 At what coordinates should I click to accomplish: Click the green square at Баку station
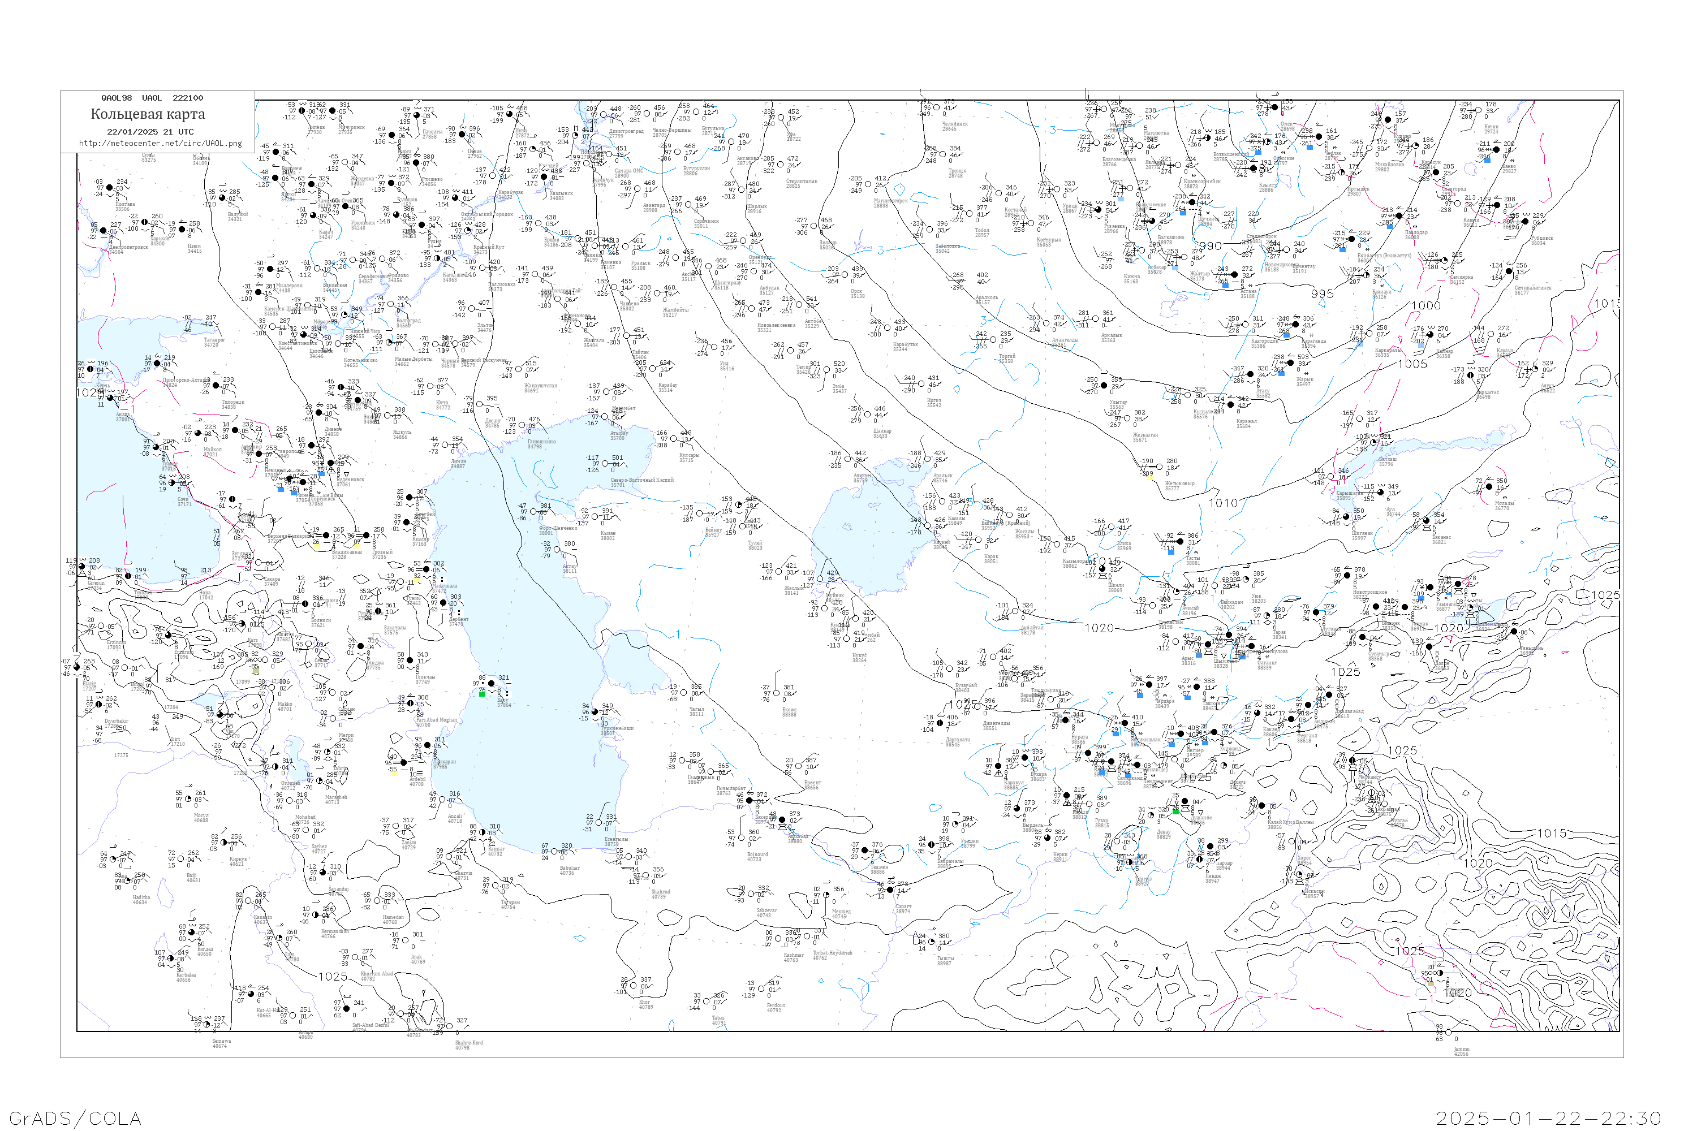[x=482, y=693]
